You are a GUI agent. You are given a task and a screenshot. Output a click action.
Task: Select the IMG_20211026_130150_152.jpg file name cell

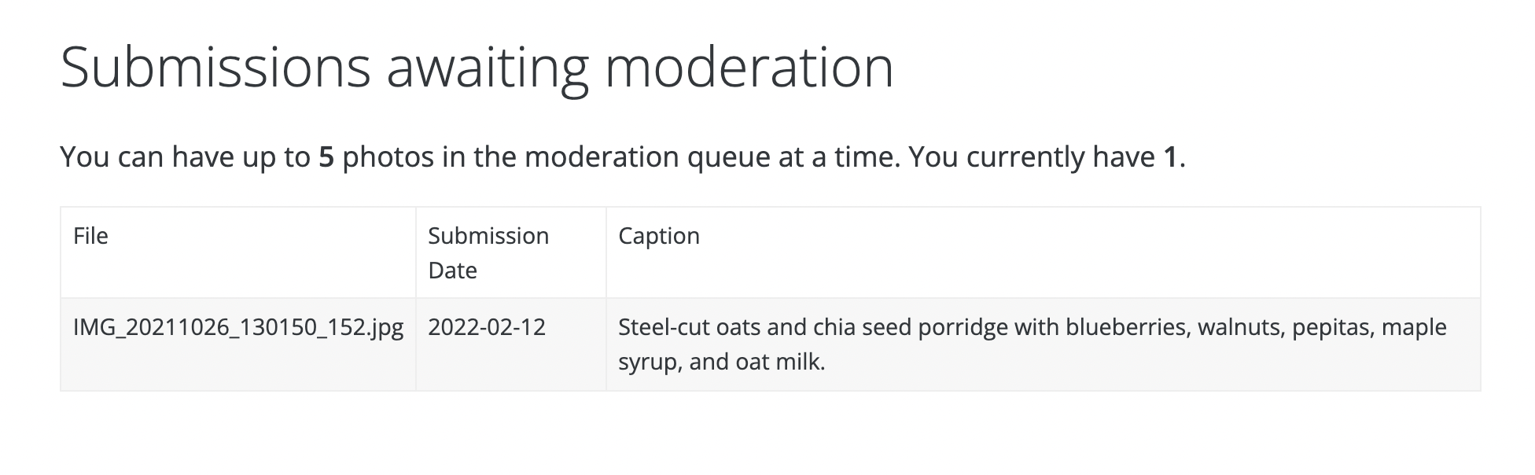pyautogui.click(x=237, y=327)
